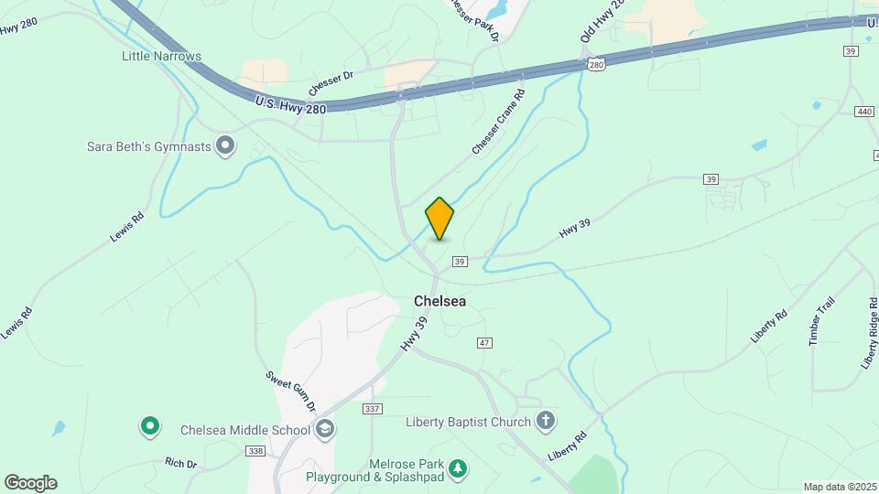Click route 337 shield marker
Viewport: 879px width, 494px height.
tap(373, 409)
